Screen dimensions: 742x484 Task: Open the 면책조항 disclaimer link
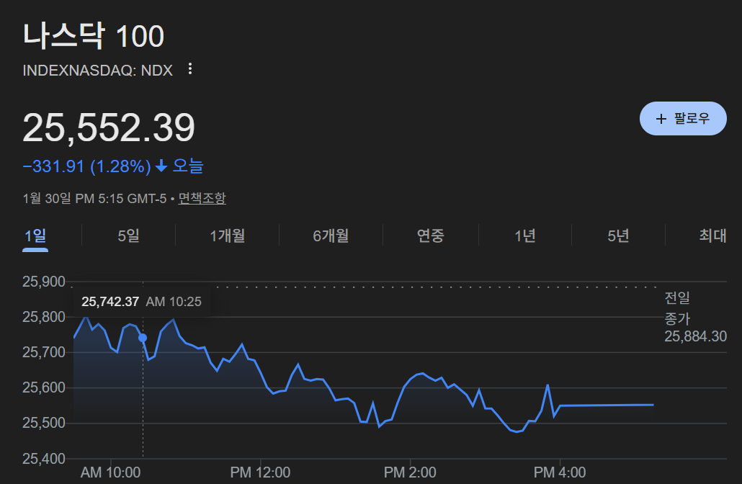coord(202,198)
